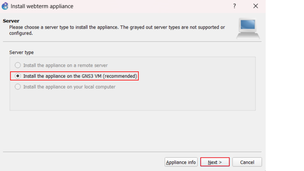The height and width of the screenshot is (171, 304).
Task: Click the GNS3 logo in title bar
Action: pos(5,6)
